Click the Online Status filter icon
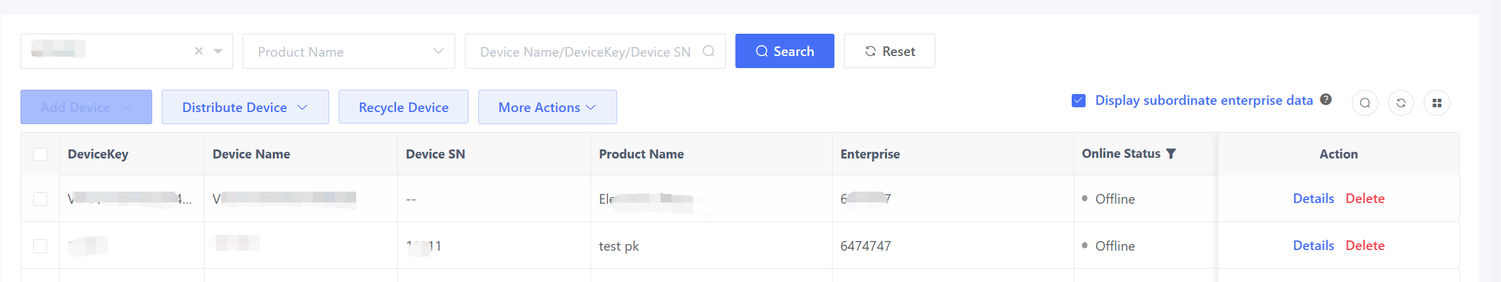Screen dimensions: 1501x282 [1171, 154]
